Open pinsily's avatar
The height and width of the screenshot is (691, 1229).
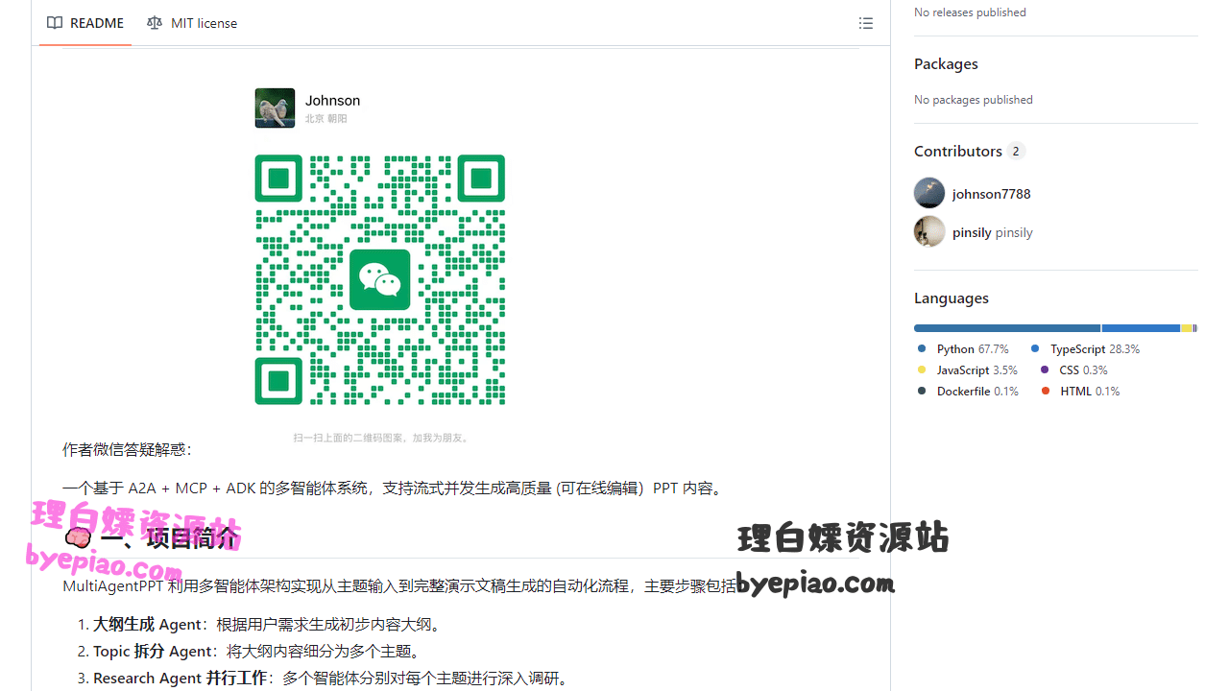point(929,231)
